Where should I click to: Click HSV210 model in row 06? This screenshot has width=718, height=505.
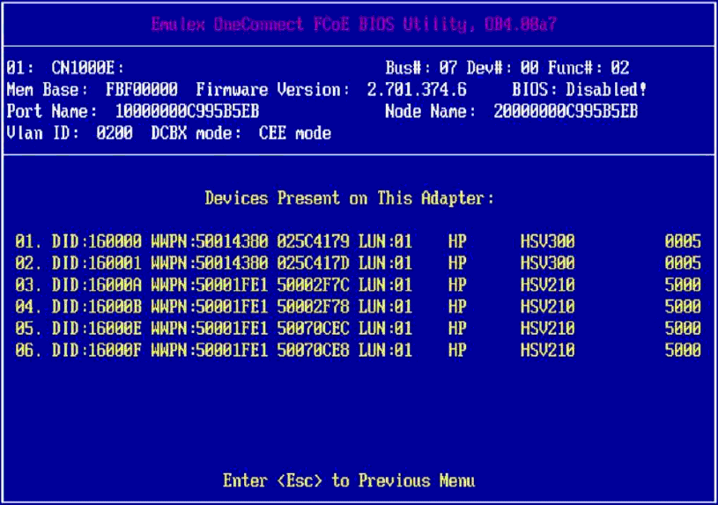coord(548,351)
